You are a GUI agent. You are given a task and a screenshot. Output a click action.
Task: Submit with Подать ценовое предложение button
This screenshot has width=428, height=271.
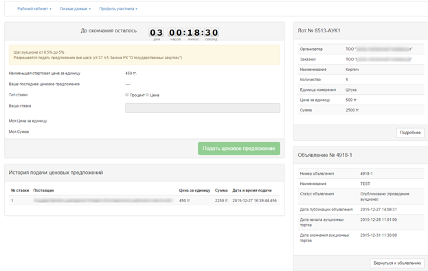239,149
